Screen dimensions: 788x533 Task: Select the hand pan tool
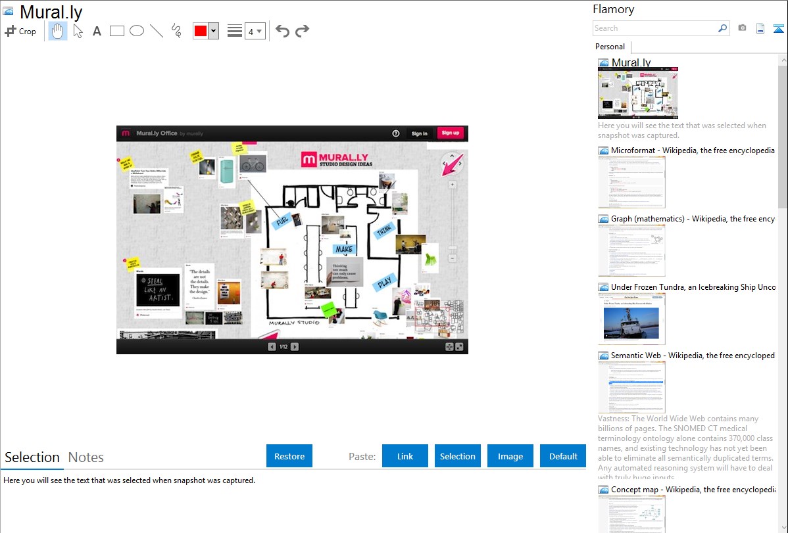tap(58, 31)
